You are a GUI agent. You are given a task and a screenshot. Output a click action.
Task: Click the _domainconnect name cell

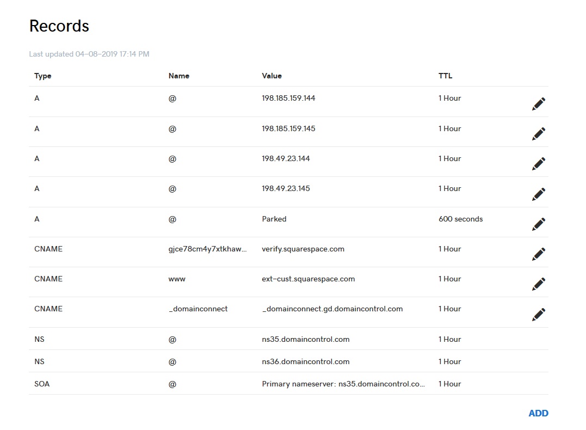pos(198,309)
